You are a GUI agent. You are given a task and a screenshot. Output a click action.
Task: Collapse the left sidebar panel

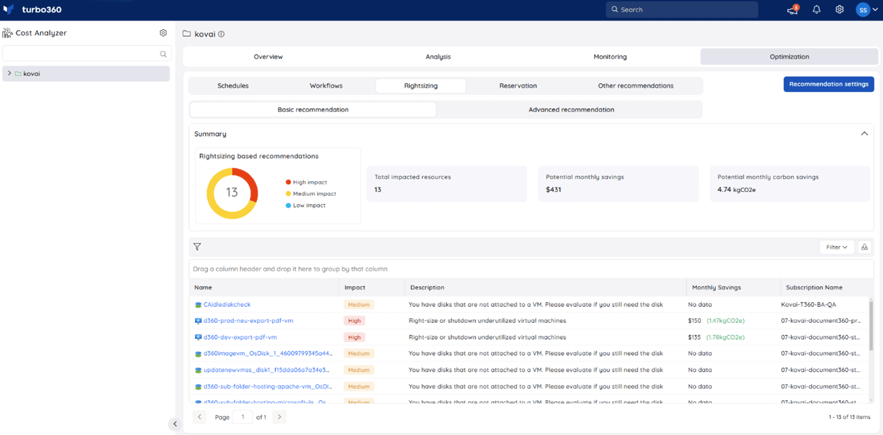175,424
